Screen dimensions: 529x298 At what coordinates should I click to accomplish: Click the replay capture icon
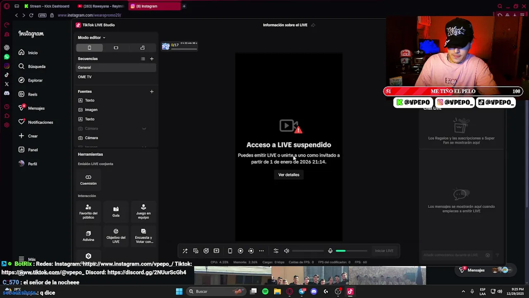point(251,251)
